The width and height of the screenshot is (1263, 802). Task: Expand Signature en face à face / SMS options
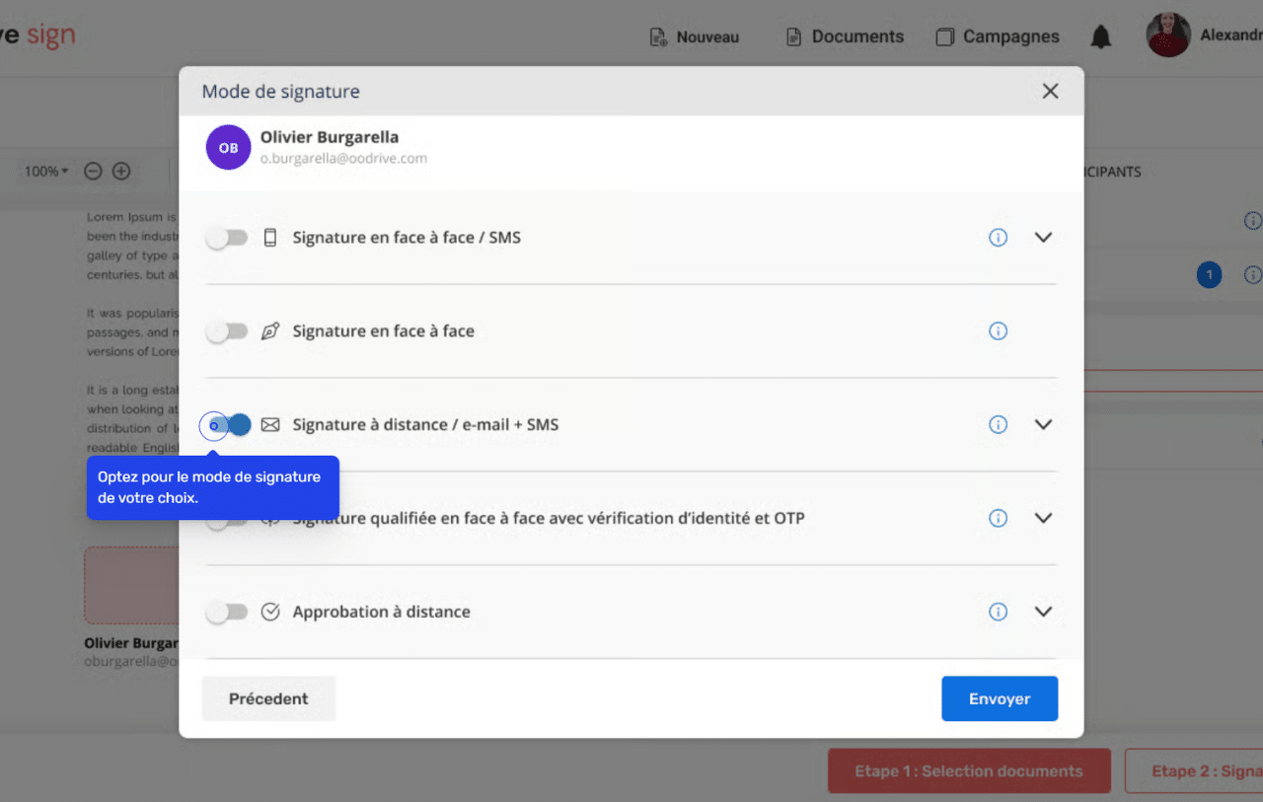1043,238
